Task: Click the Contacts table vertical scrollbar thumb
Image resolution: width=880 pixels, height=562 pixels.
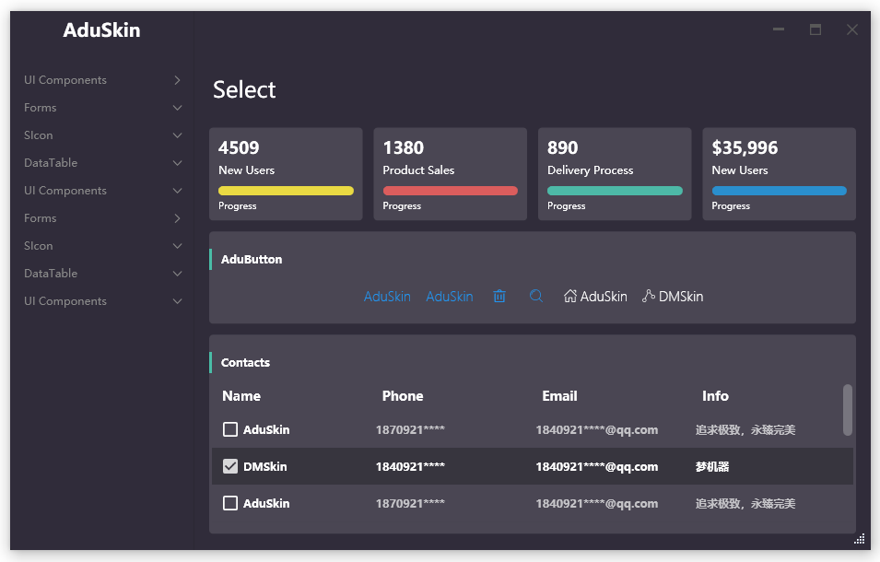Action: 848,409
